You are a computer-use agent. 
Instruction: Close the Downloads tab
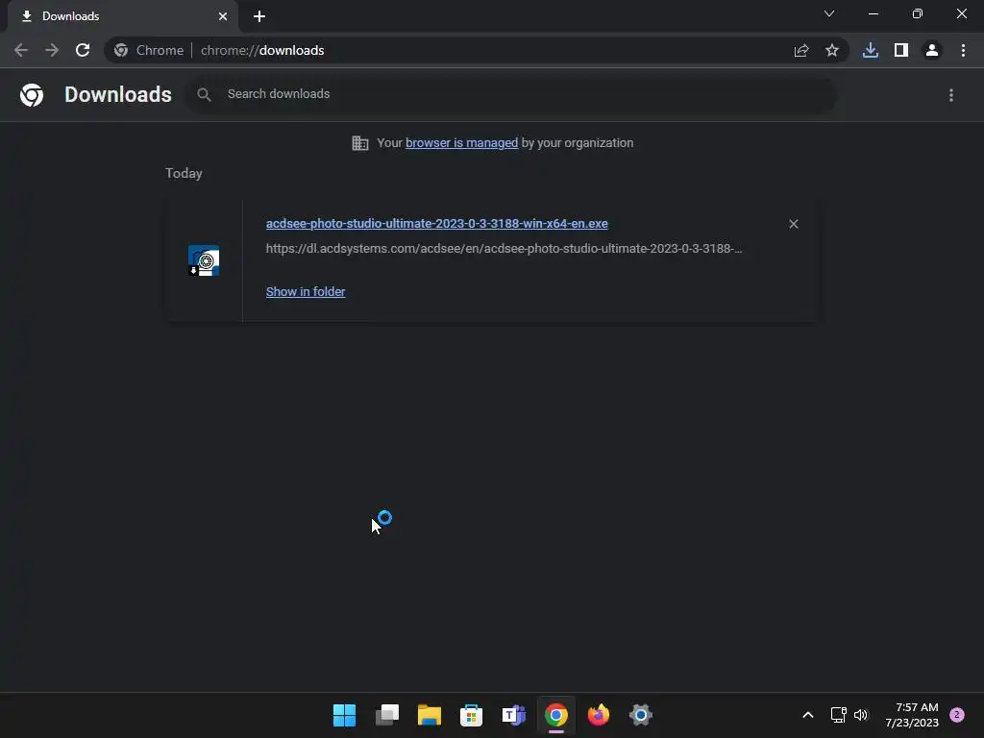tap(223, 16)
